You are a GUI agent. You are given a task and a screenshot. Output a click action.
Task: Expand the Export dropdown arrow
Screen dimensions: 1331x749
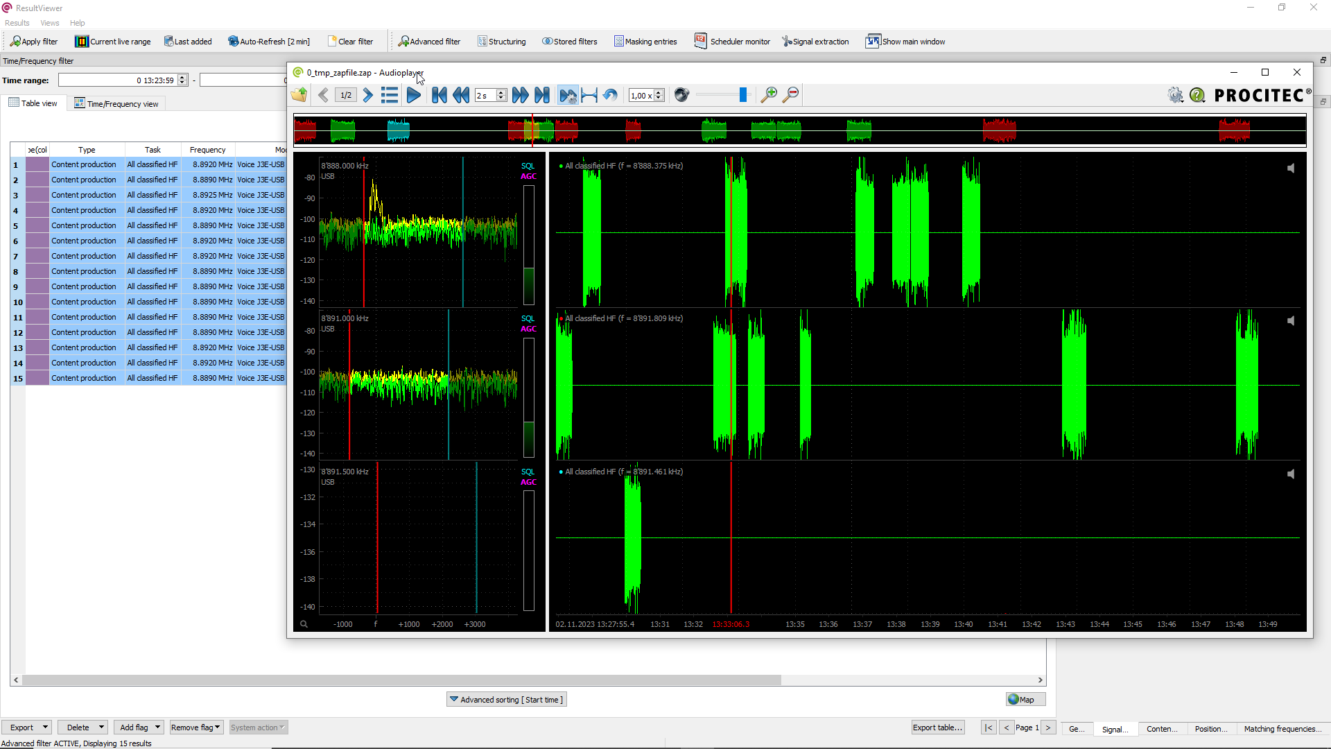(x=46, y=728)
